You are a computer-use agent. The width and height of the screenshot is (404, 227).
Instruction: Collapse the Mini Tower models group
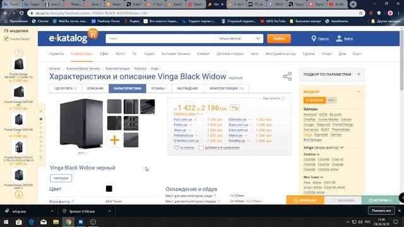pyautogui.click(x=321, y=177)
